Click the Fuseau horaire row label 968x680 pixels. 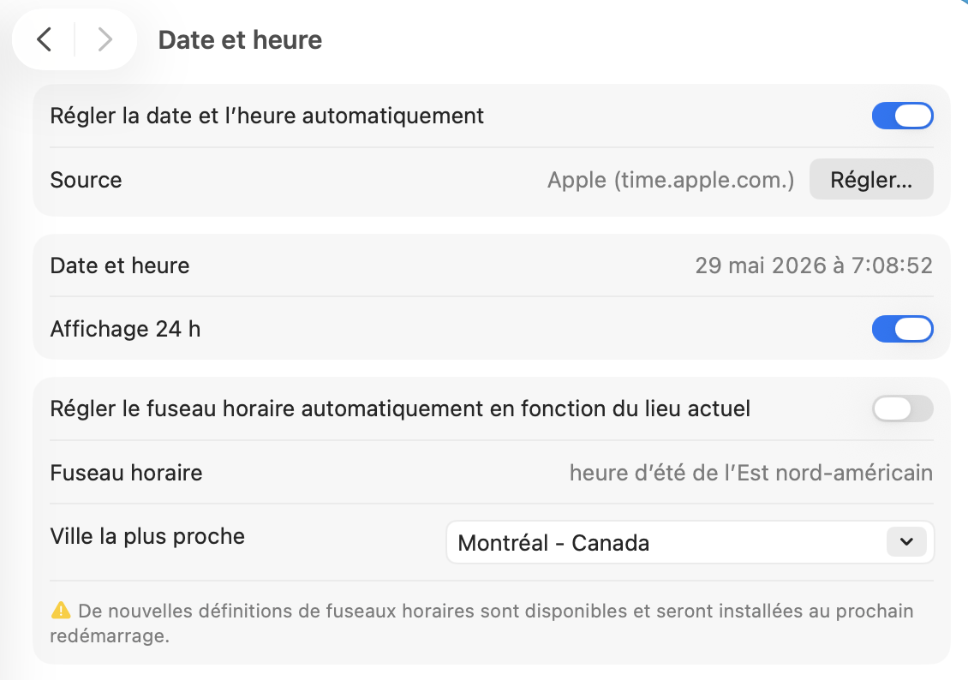pos(126,473)
